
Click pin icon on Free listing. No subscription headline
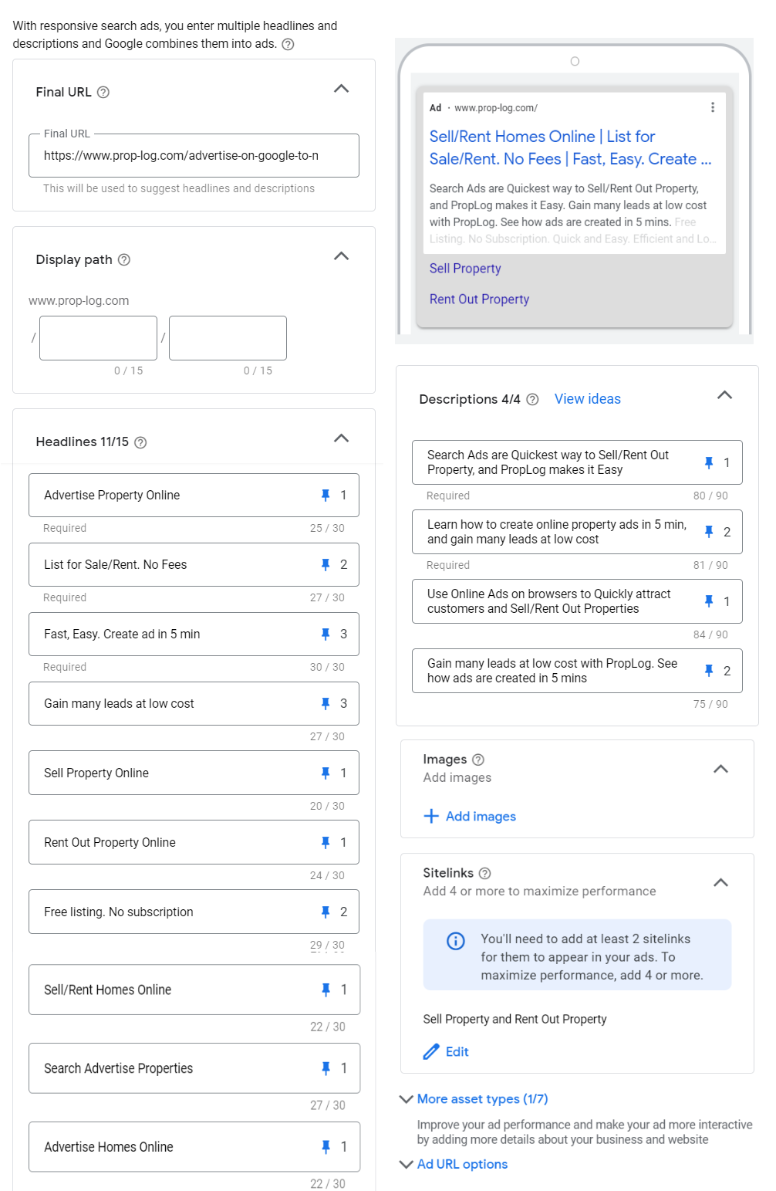(326, 912)
